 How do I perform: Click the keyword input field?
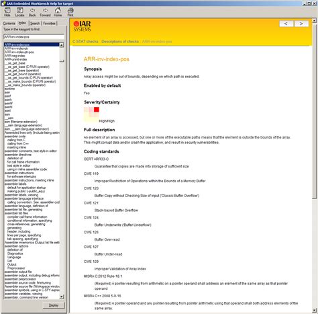coord(34,37)
